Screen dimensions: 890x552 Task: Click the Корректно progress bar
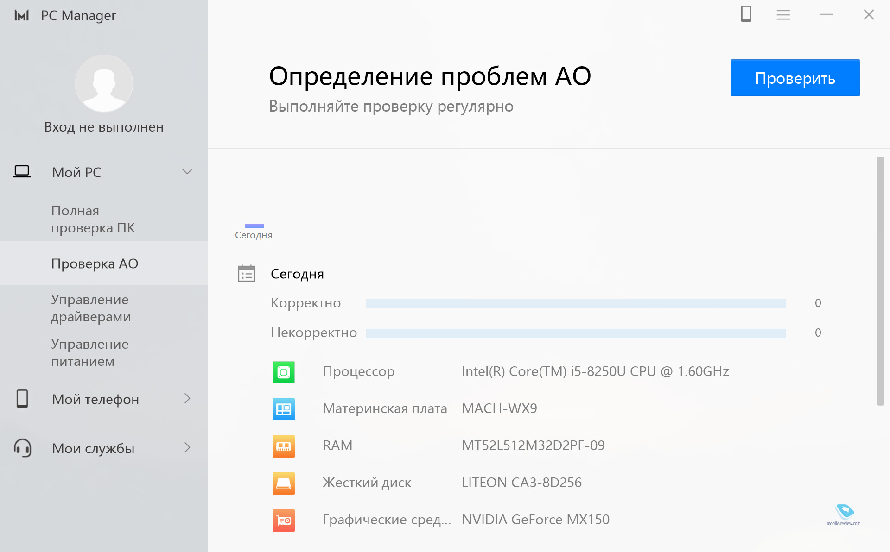point(576,303)
